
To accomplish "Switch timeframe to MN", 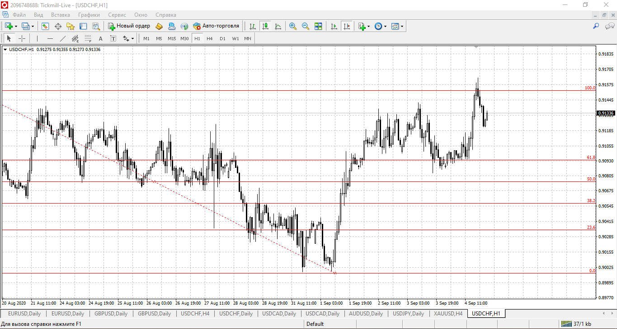I will coord(248,38).
